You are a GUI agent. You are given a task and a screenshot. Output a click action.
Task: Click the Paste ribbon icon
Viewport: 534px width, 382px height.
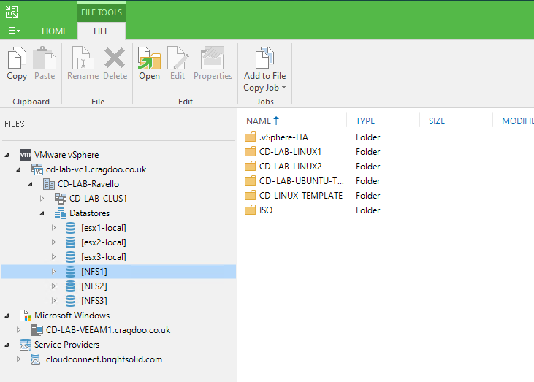tap(45, 58)
